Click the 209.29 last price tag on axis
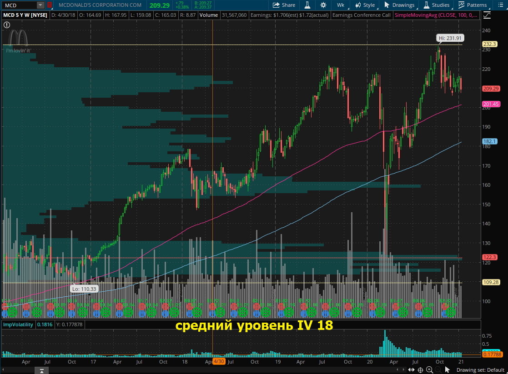The image size is (508, 374). (x=491, y=89)
